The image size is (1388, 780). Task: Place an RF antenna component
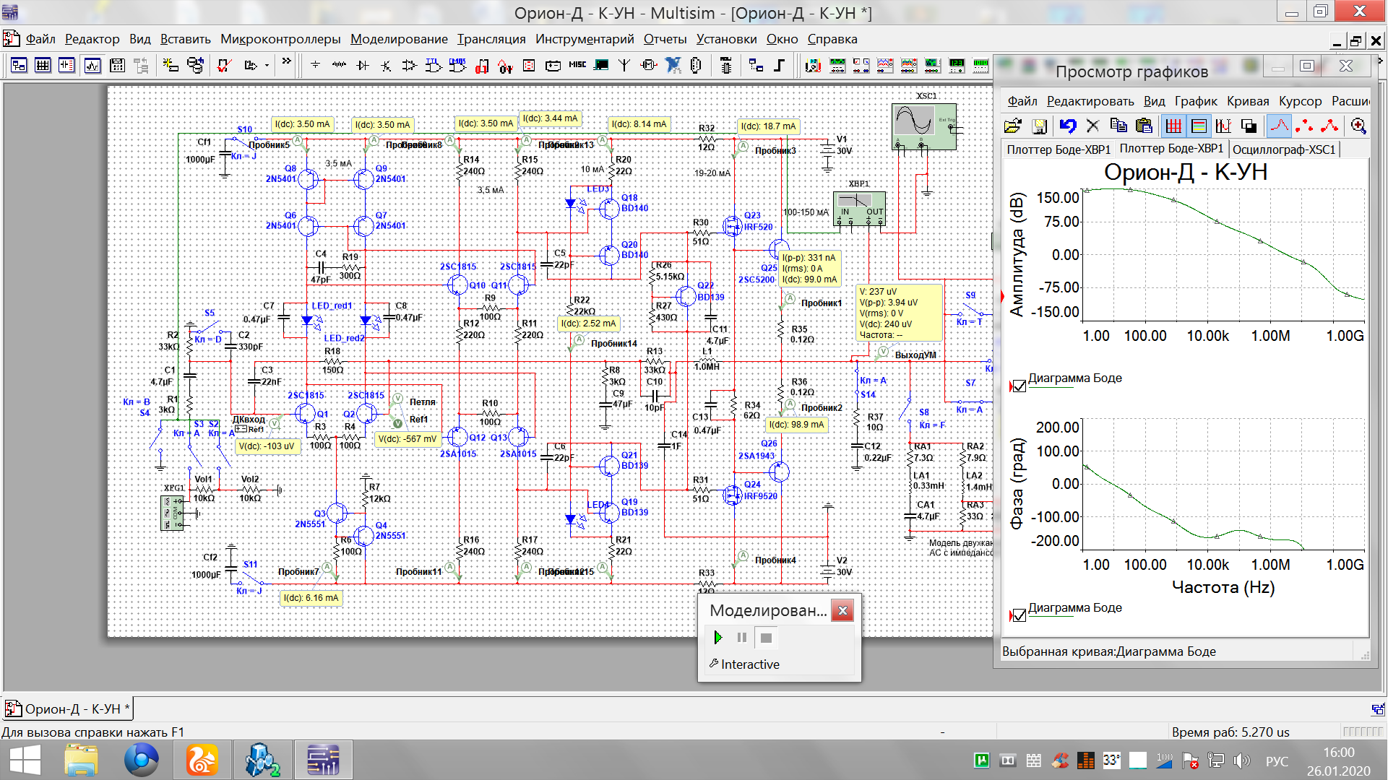point(624,65)
